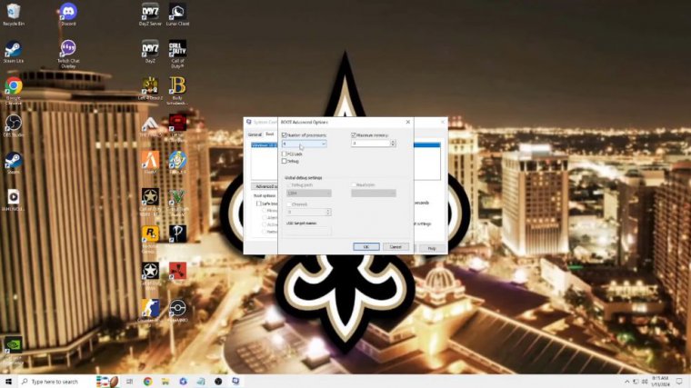
Task: Uncheck the Maximum memory checkbox
Action: [354, 134]
